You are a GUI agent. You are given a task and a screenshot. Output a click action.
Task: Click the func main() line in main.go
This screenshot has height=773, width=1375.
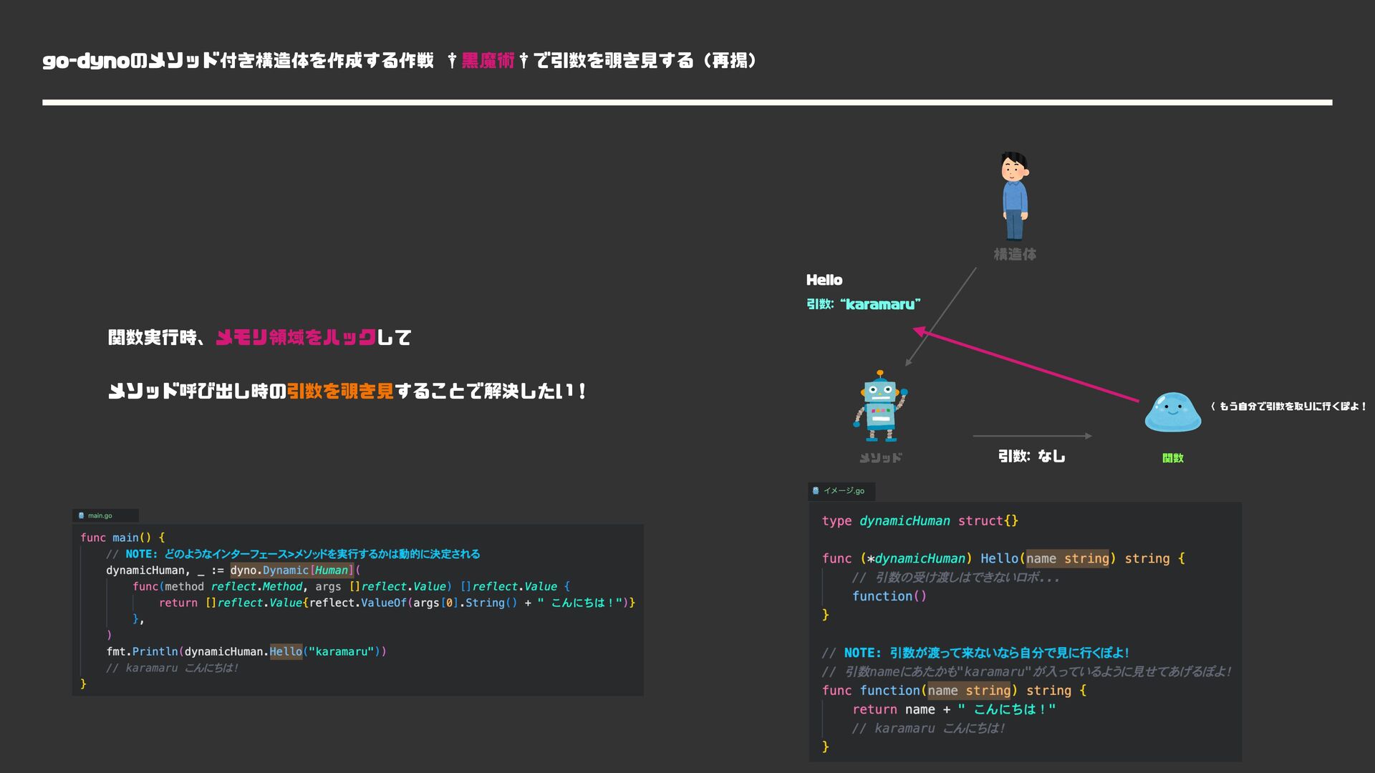[122, 538]
